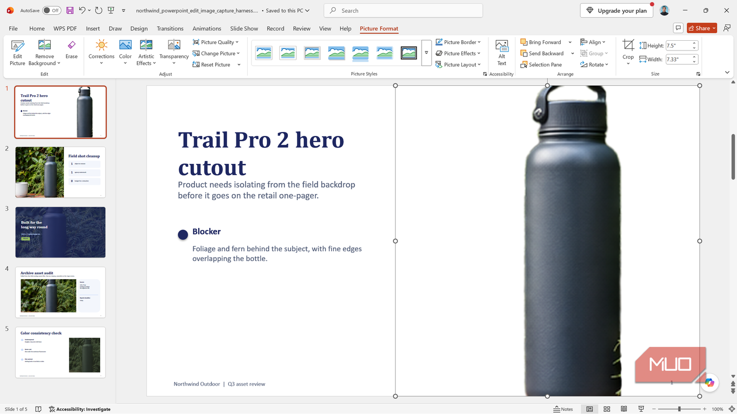The height and width of the screenshot is (414, 737).
Task: Open the Transitions tab
Action: [x=170, y=28]
